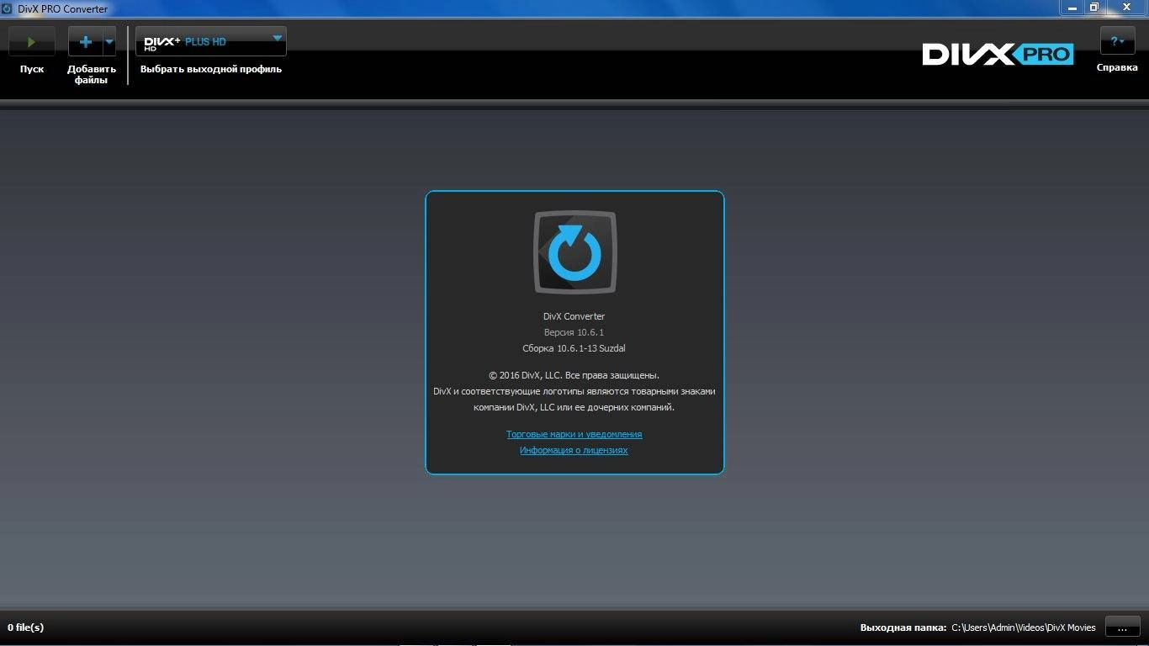Click the DivX Converter title in the About box
The width and height of the screenshot is (1149, 646).
574,316
